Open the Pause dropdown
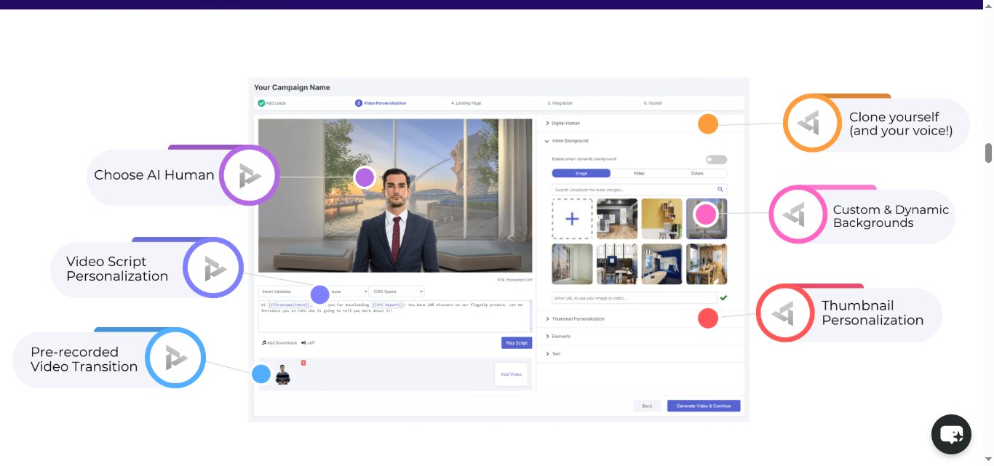The image size is (994, 466). pyautogui.click(x=349, y=292)
